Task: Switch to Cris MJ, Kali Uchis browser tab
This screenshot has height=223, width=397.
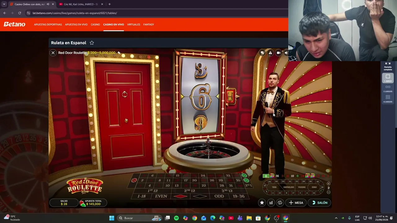Action: pos(81,4)
